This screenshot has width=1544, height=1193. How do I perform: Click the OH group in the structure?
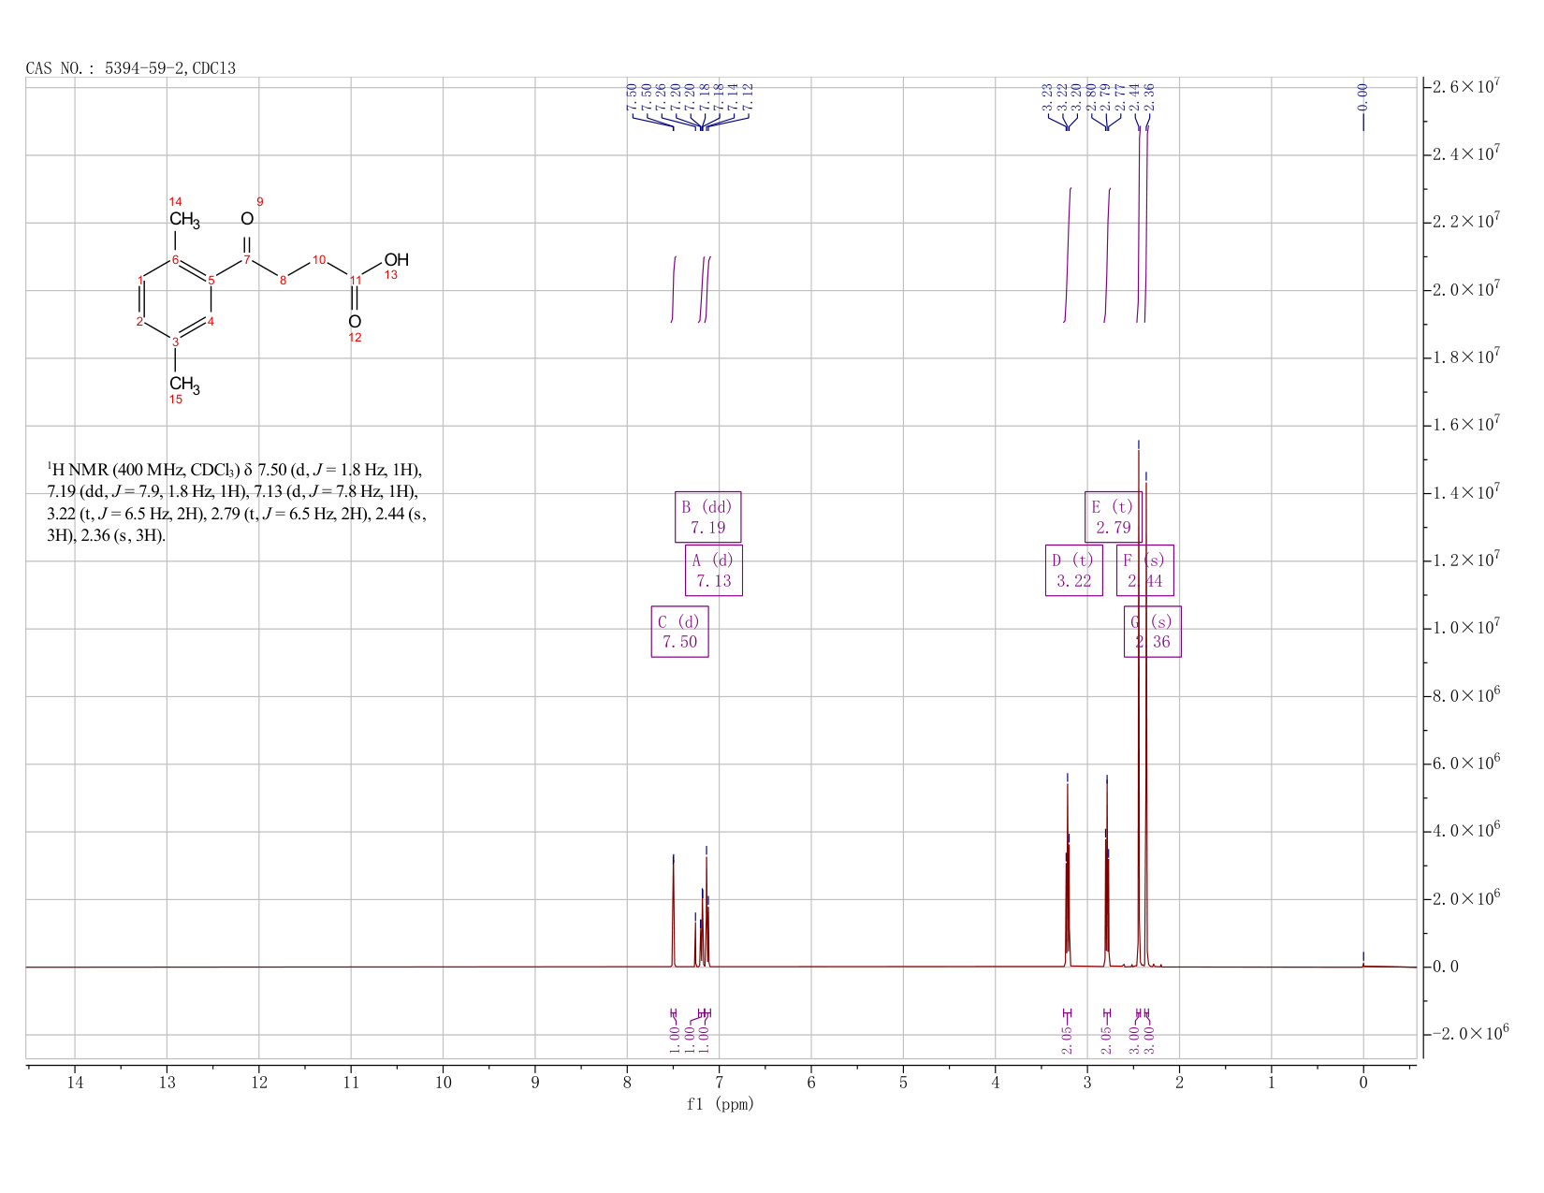pos(396,260)
